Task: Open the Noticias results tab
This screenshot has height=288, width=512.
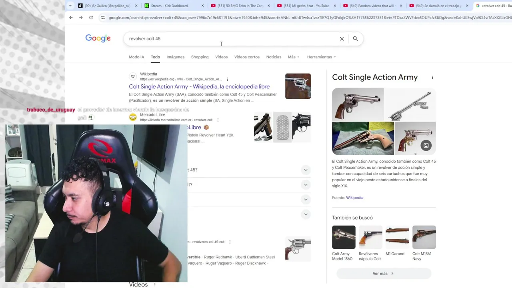Action: [x=274, y=57]
